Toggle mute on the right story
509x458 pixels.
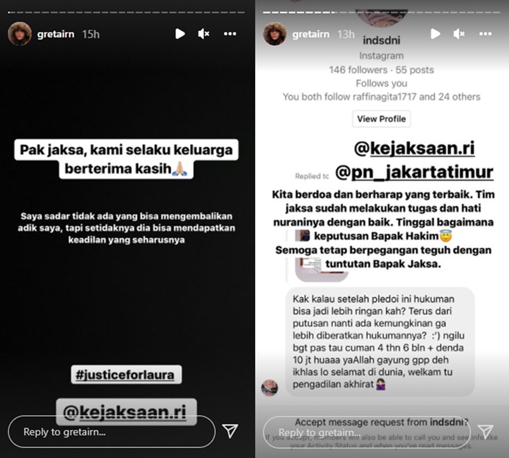pos(459,34)
